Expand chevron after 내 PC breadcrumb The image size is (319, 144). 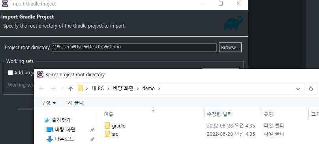(108, 89)
